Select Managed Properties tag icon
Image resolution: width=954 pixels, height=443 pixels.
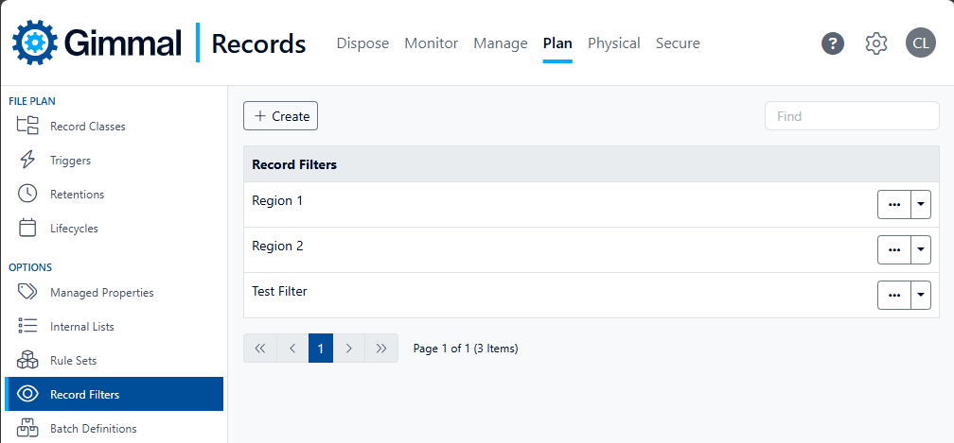(x=27, y=293)
